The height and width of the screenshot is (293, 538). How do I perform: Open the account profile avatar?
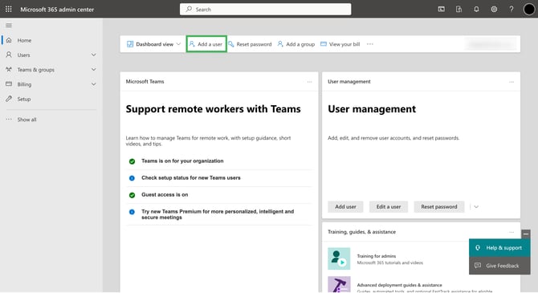coord(528,10)
